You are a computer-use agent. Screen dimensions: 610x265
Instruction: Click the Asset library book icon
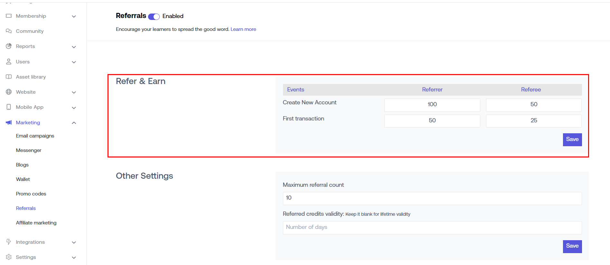pos(9,77)
